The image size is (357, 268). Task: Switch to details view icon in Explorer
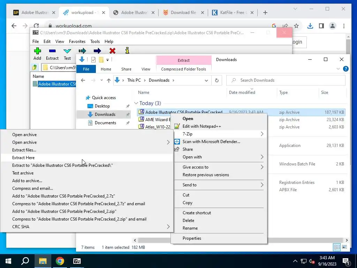pos(337,247)
